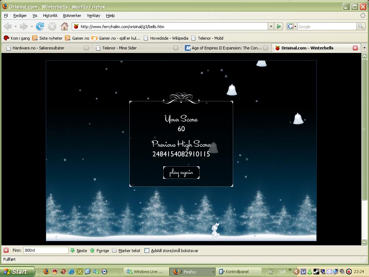Screen dimensions: 369x277
Task: Launch Windows Media Player from Quick Launch
Action: (x=104, y=271)
